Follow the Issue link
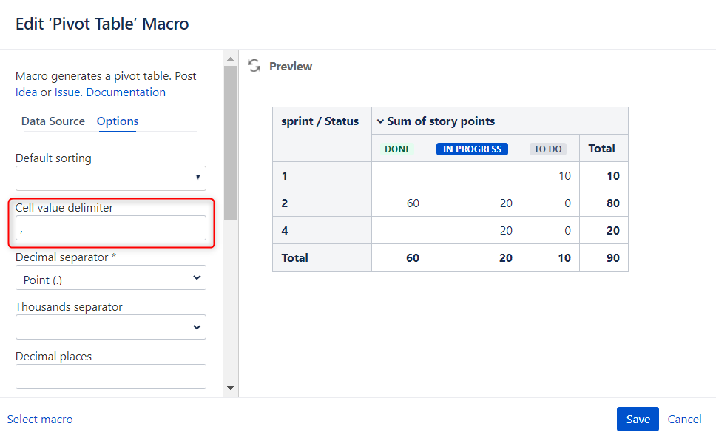This screenshot has height=438, width=716. [69, 92]
